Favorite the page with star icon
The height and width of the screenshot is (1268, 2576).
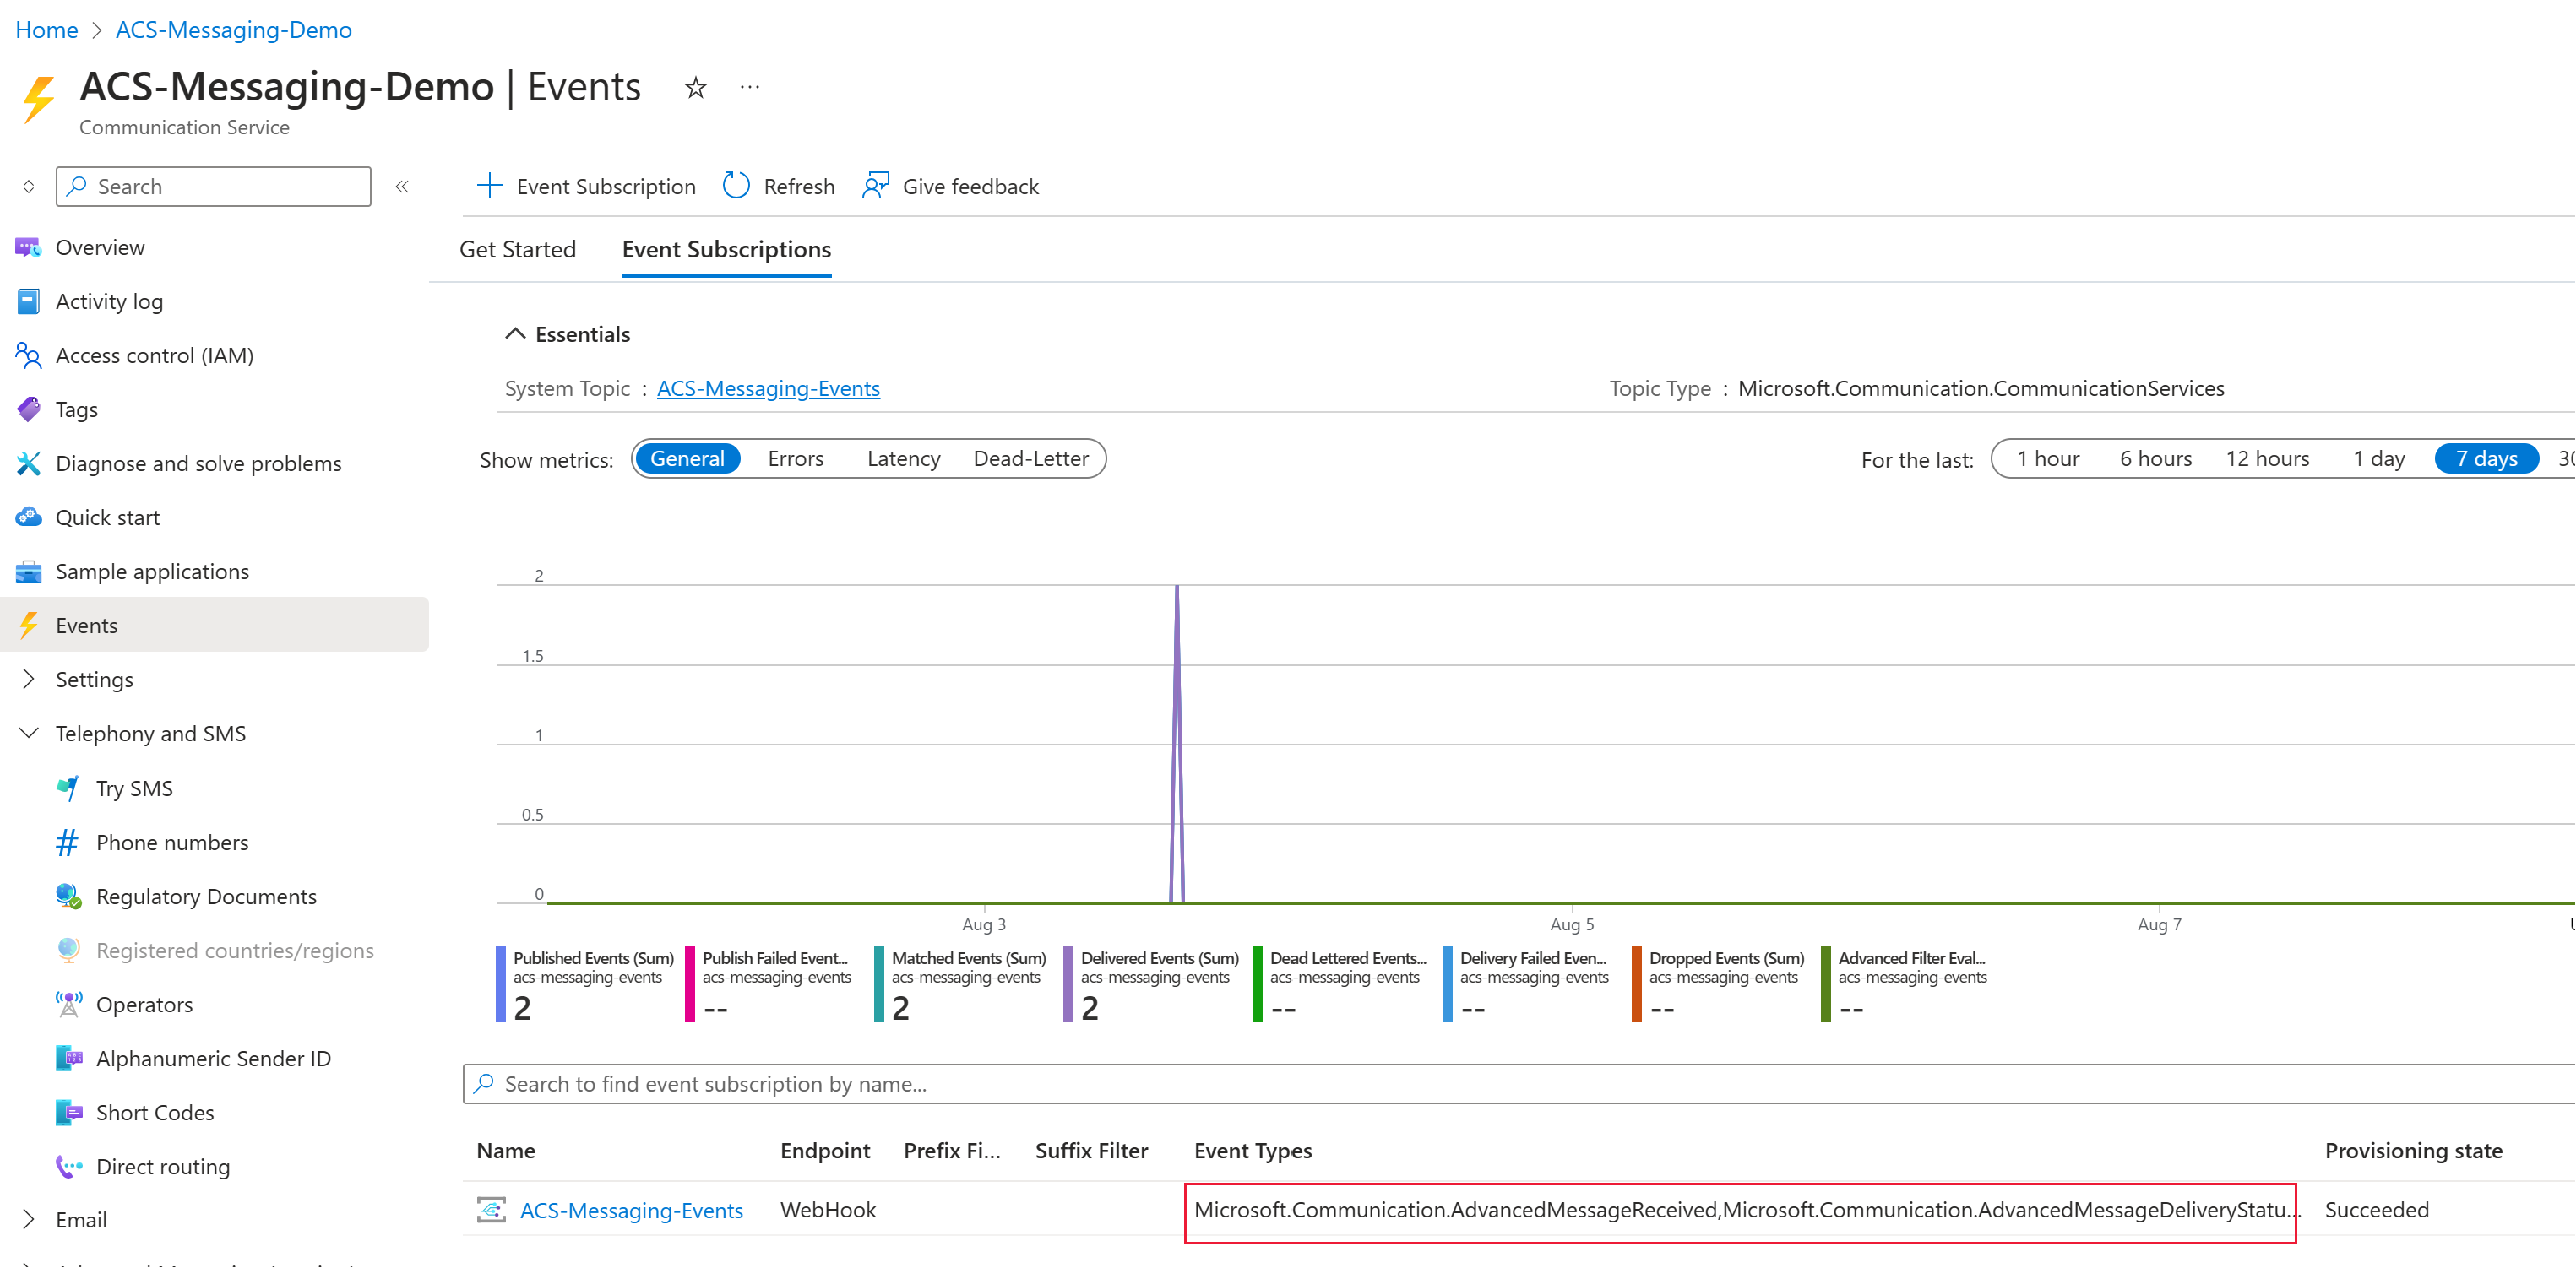pos(696,88)
